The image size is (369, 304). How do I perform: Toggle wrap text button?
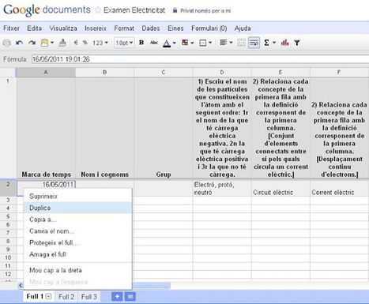(x=254, y=43)
